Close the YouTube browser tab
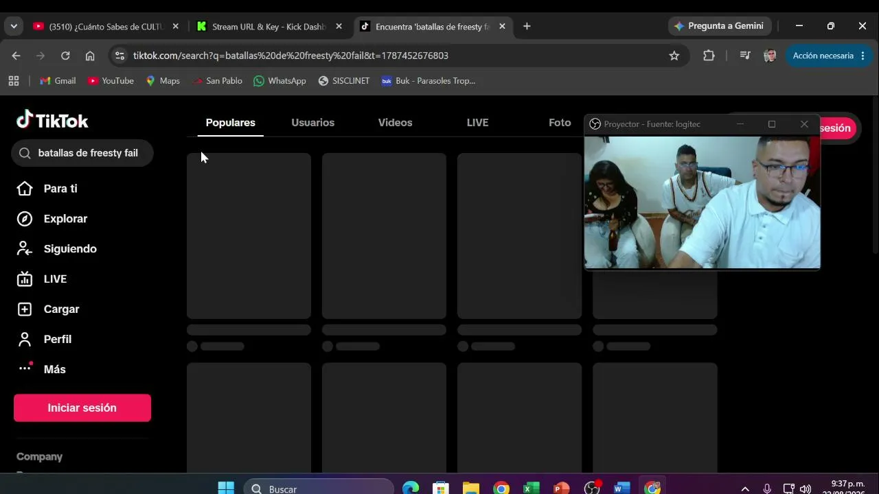 175,27
